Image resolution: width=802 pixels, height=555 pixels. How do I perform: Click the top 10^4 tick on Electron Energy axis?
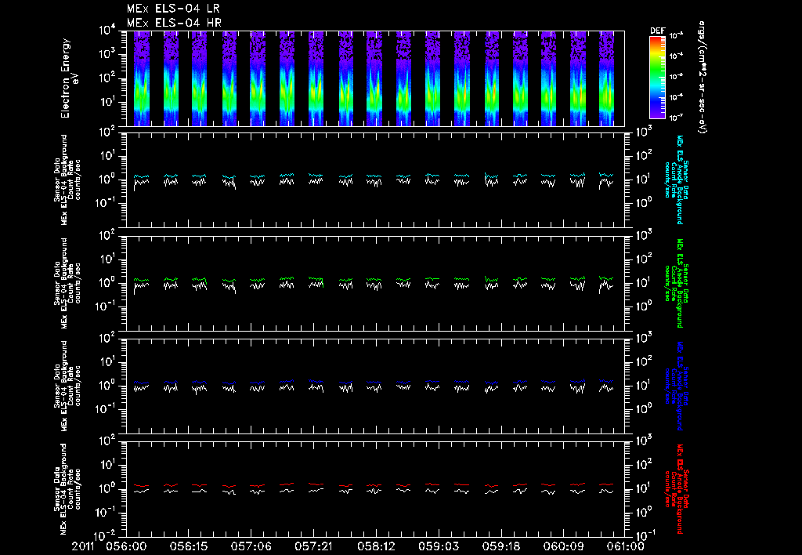(107, 31)
